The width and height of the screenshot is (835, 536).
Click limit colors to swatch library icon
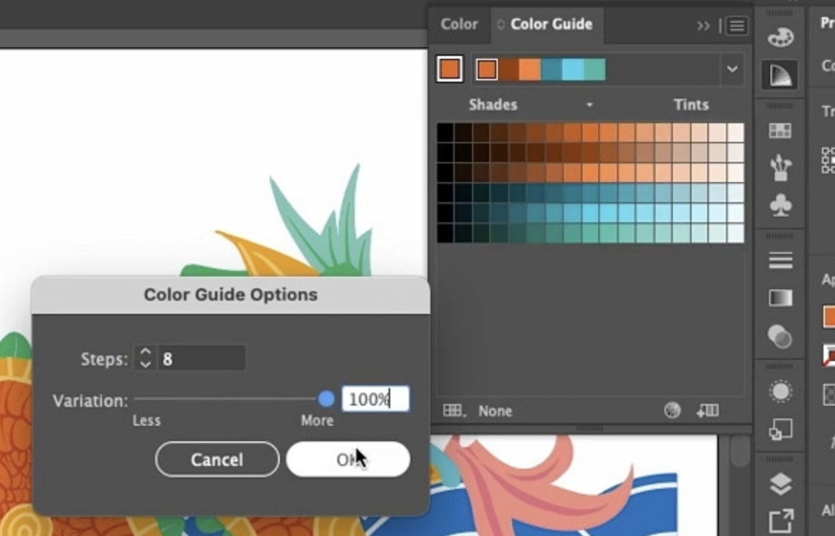454,411
